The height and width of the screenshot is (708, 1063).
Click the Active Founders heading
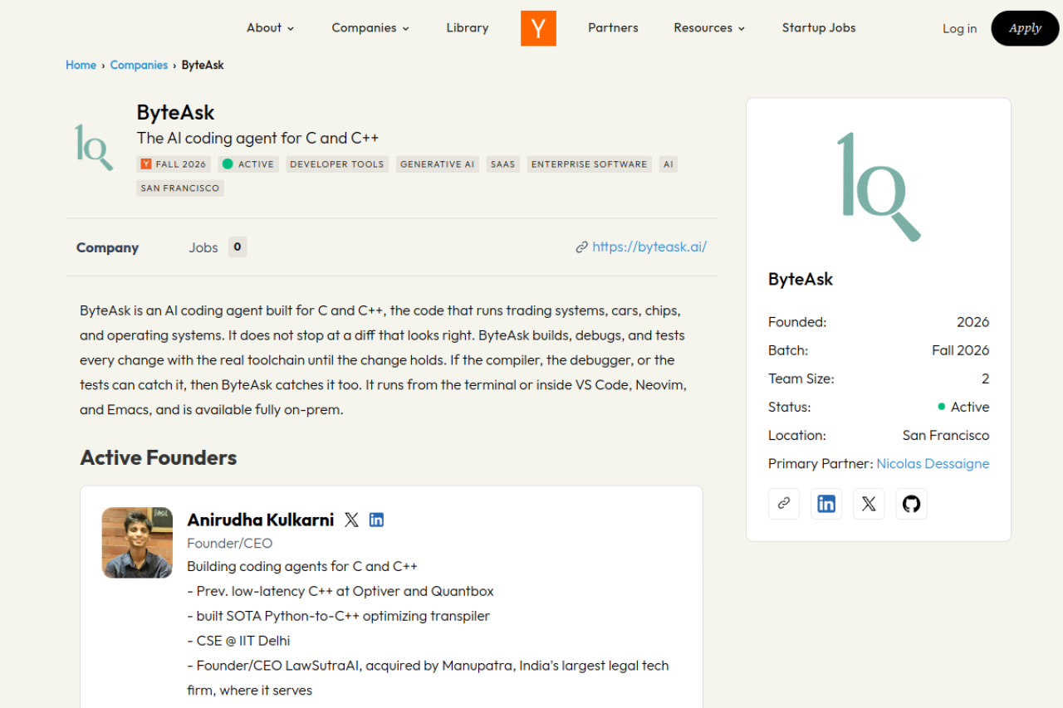point(159,457)
